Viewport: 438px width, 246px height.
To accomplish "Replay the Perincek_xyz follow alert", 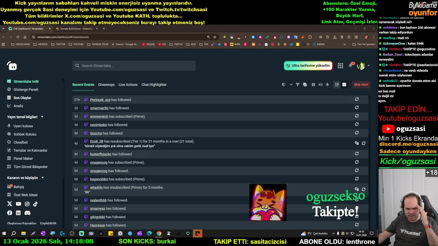I will tap(357, 99).
